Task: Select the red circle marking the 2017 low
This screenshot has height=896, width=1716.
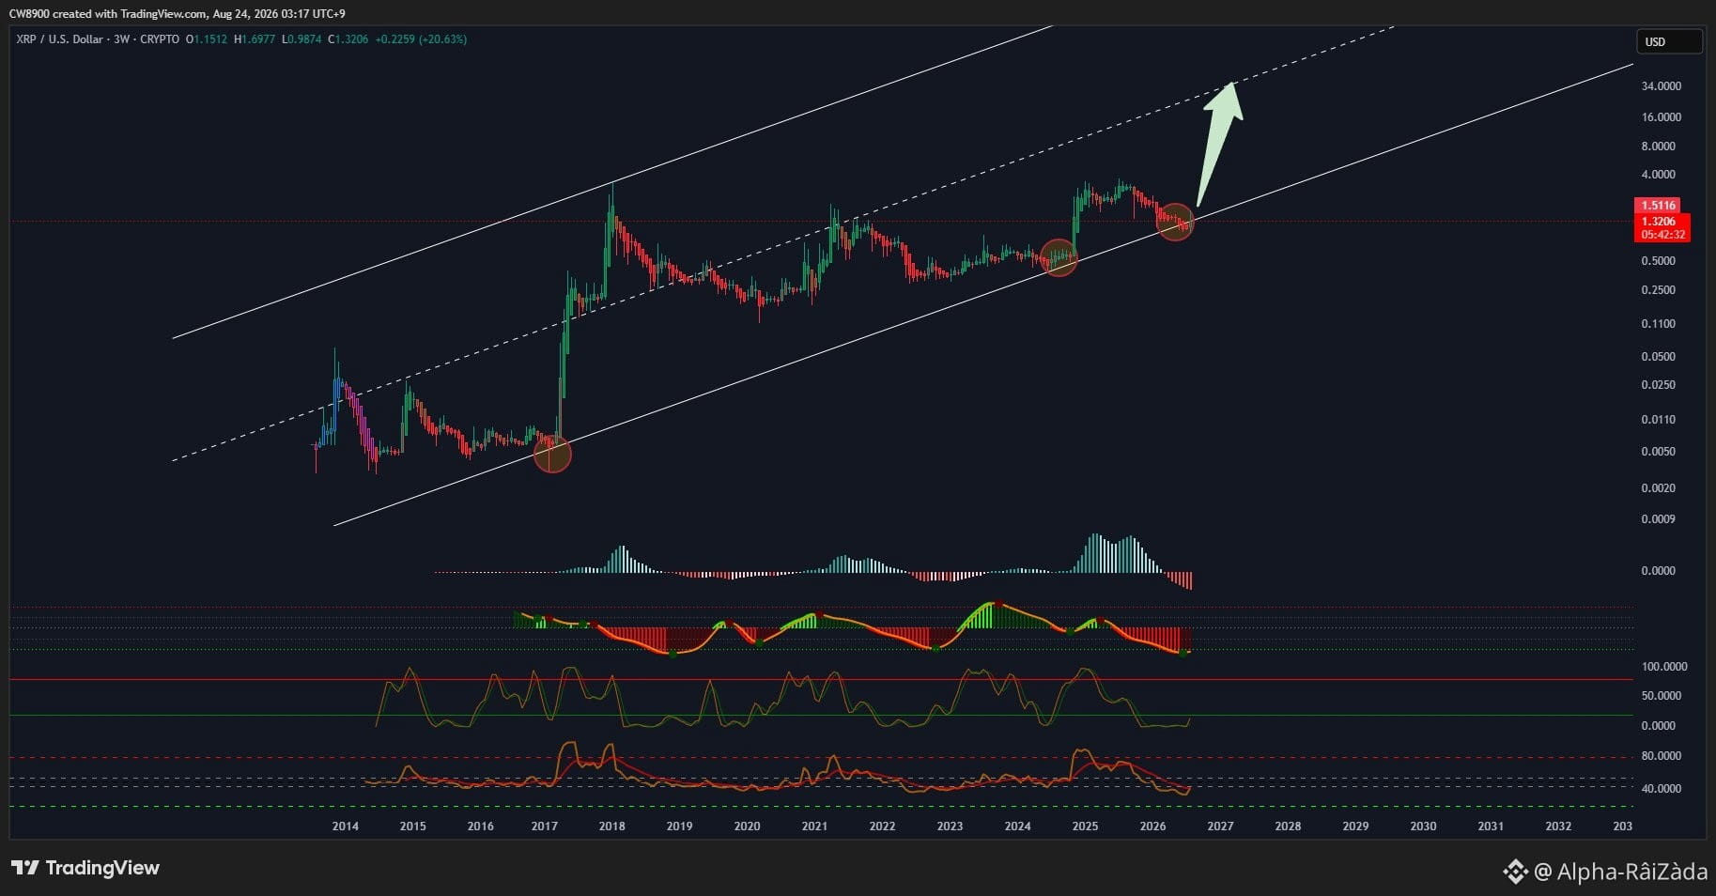Action: tap(552, 455)
